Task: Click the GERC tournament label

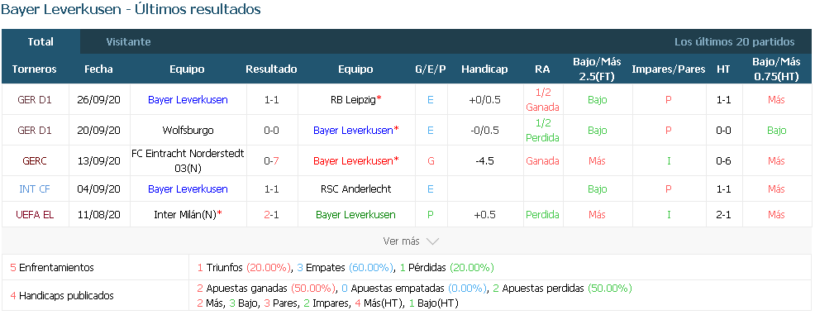Action: pos(35,160)
